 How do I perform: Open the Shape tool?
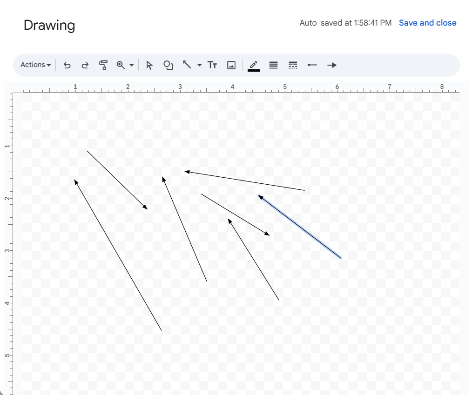click(168, 65)
